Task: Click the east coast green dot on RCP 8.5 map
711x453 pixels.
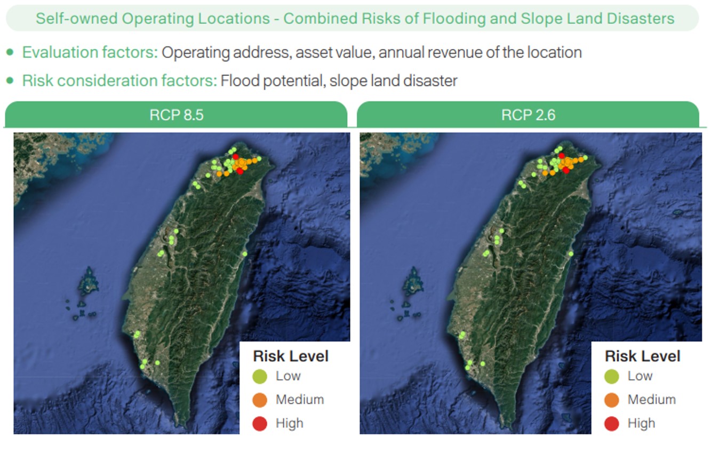Action: [245, 253]
